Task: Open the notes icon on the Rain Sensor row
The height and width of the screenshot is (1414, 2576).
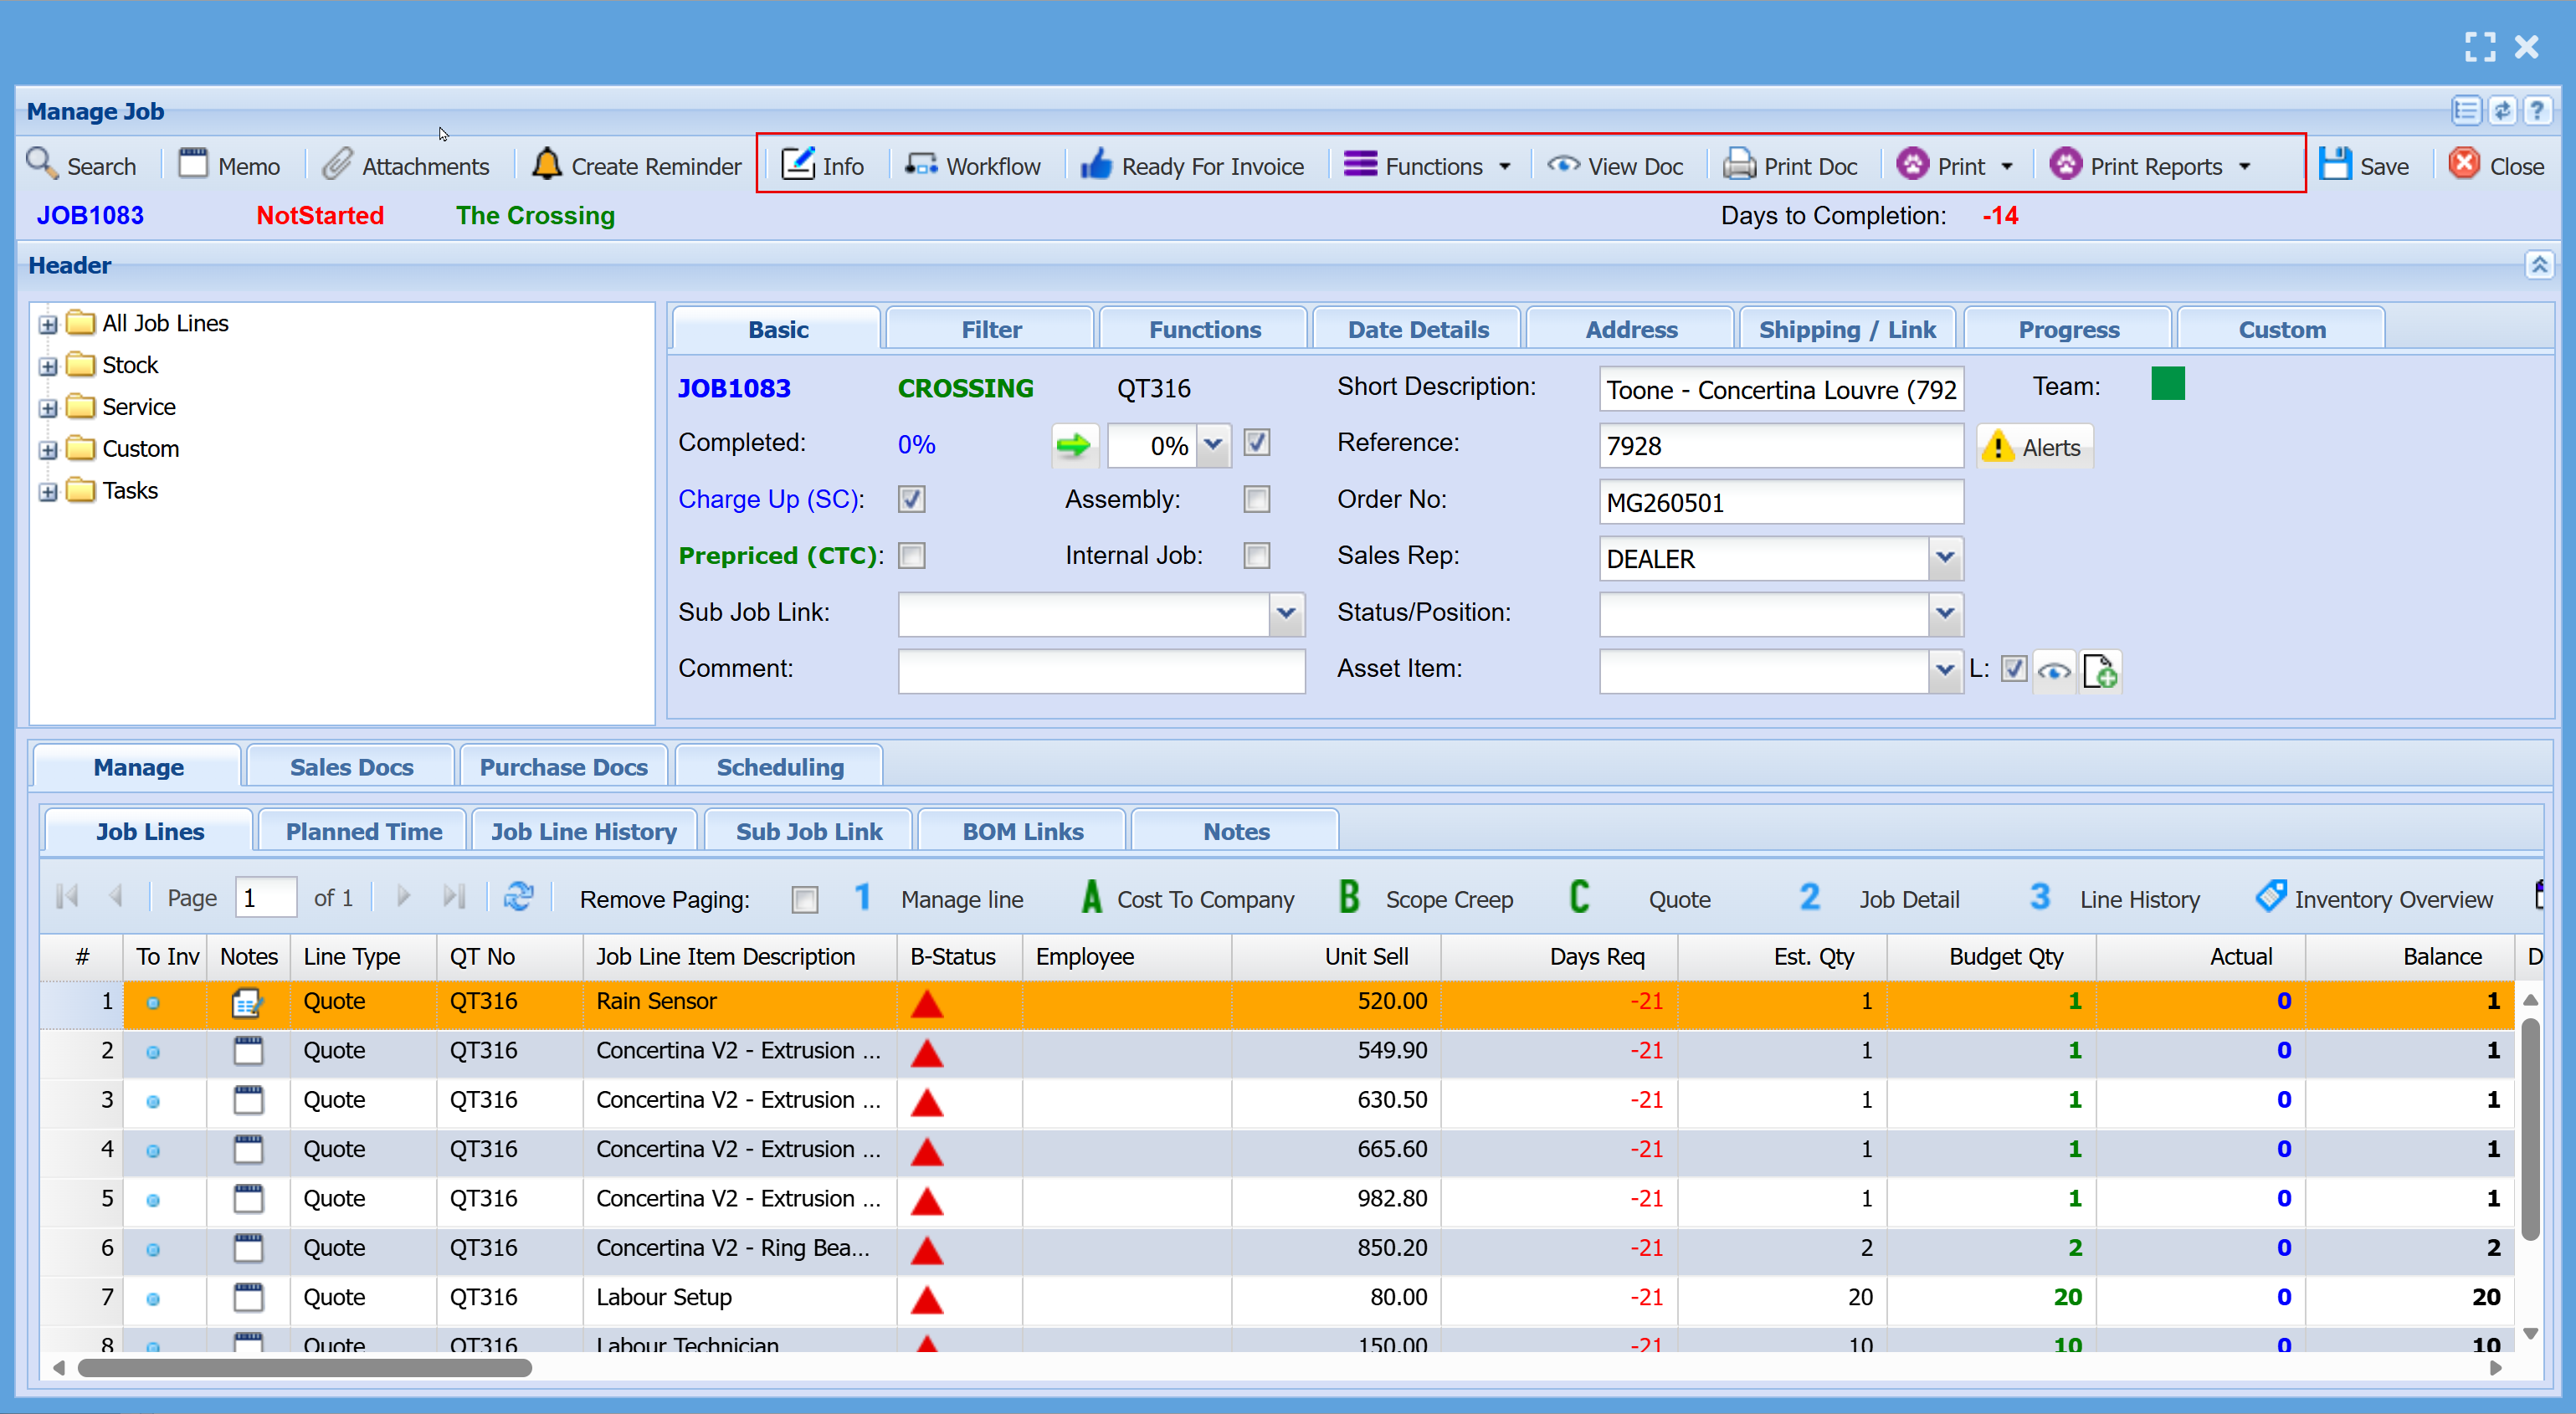Action: pos(247,1002)
